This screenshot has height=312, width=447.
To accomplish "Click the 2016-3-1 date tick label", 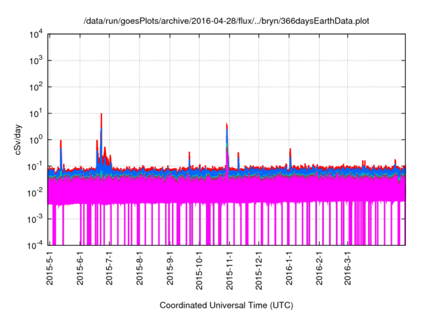I will click(348, 268).
